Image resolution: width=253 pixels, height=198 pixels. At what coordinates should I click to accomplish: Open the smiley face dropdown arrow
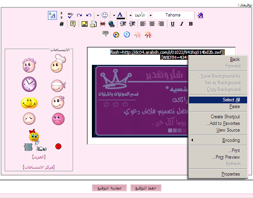[98, 15]
